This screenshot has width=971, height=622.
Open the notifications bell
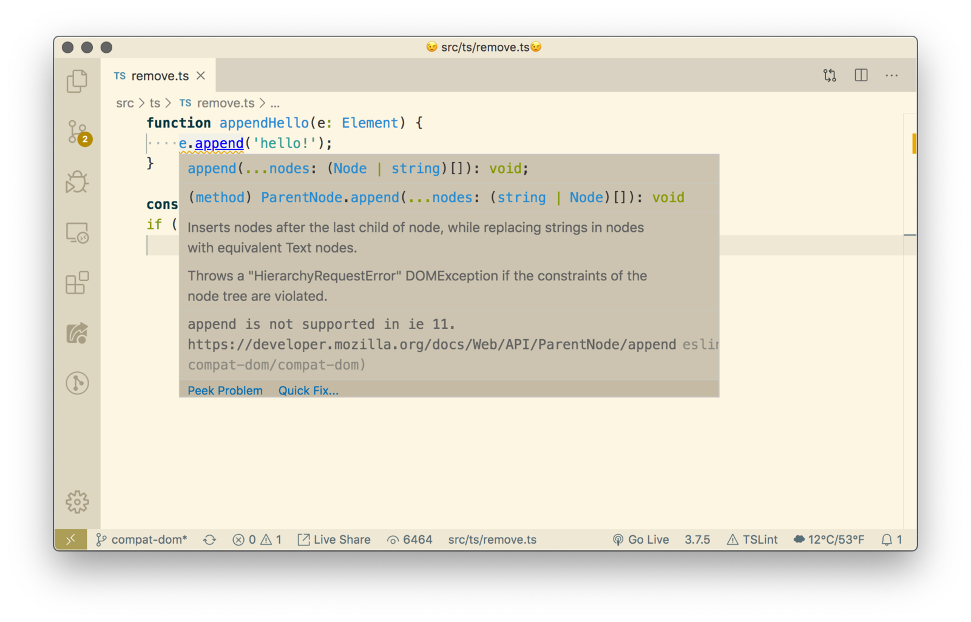coord(887,539)
